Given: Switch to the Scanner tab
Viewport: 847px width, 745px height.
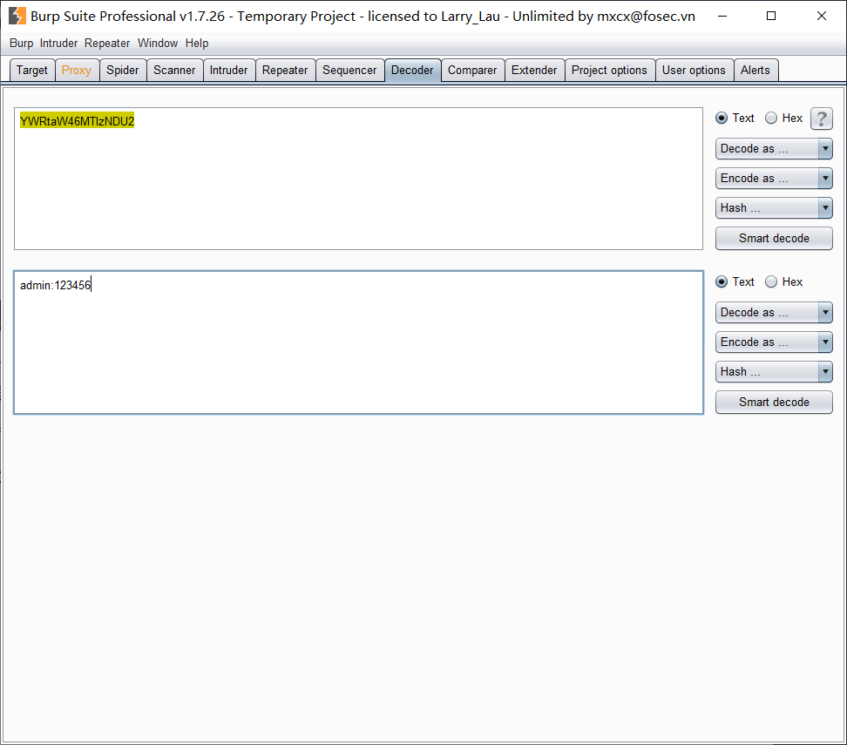Looking at the screenshot, I should point(174,71).
